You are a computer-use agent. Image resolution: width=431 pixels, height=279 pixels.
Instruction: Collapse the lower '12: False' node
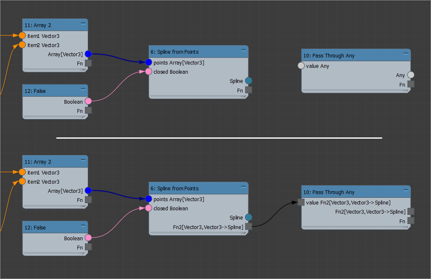83,226
